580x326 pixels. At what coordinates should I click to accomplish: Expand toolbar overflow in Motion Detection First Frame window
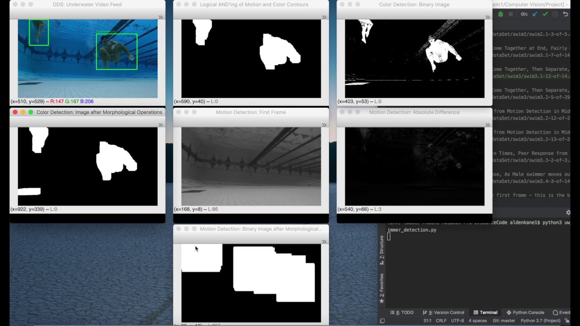click(324, 125)
